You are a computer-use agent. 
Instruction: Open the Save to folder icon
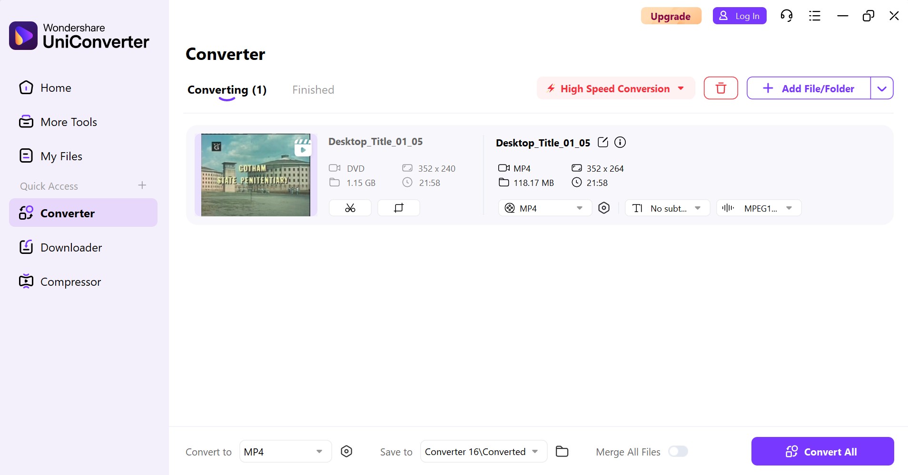tap(562, 451)
